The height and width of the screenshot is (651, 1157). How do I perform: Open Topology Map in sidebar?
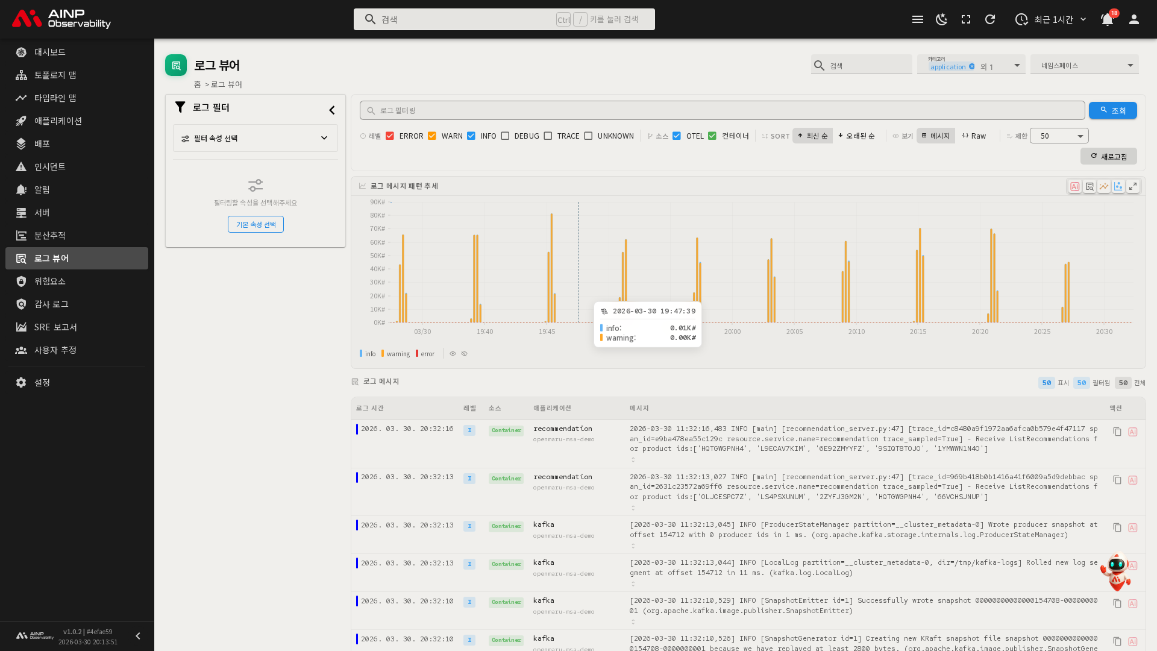(x=55, y=75)
